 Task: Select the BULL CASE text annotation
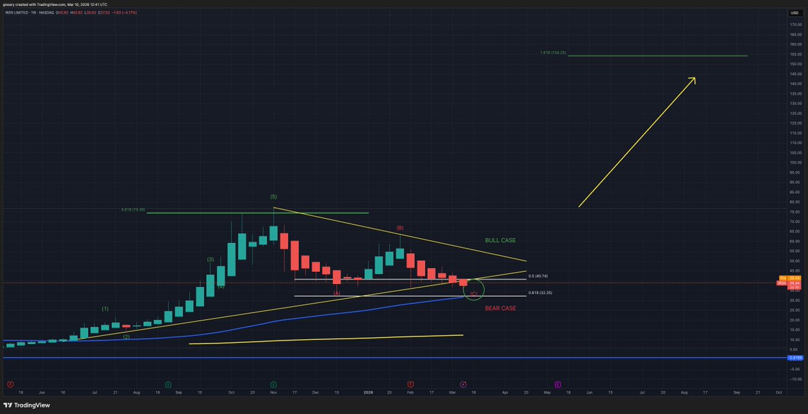pos(500,240)
